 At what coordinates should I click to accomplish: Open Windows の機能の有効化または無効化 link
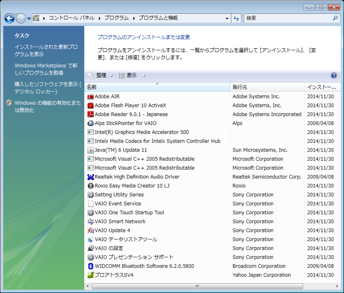coord(48,106)
